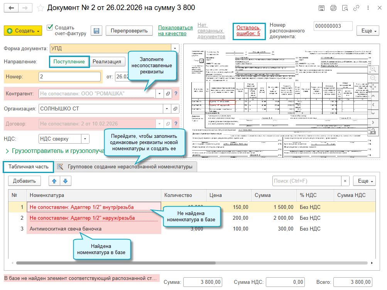Print the document using the printer icon

click(x=333, y=8)
